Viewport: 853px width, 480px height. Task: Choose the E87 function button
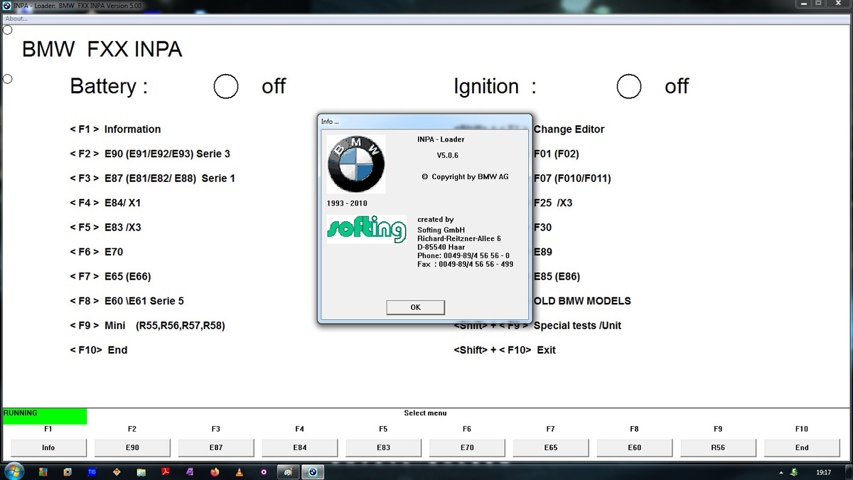tap(216, 447)
